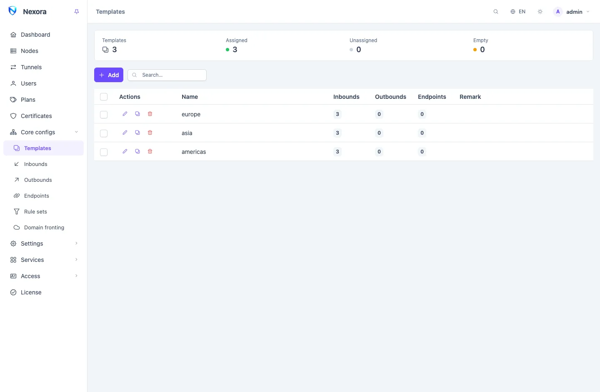600x392 pixels.
Task: Select Templates in the sidebar
Action: tap(44, 148)
